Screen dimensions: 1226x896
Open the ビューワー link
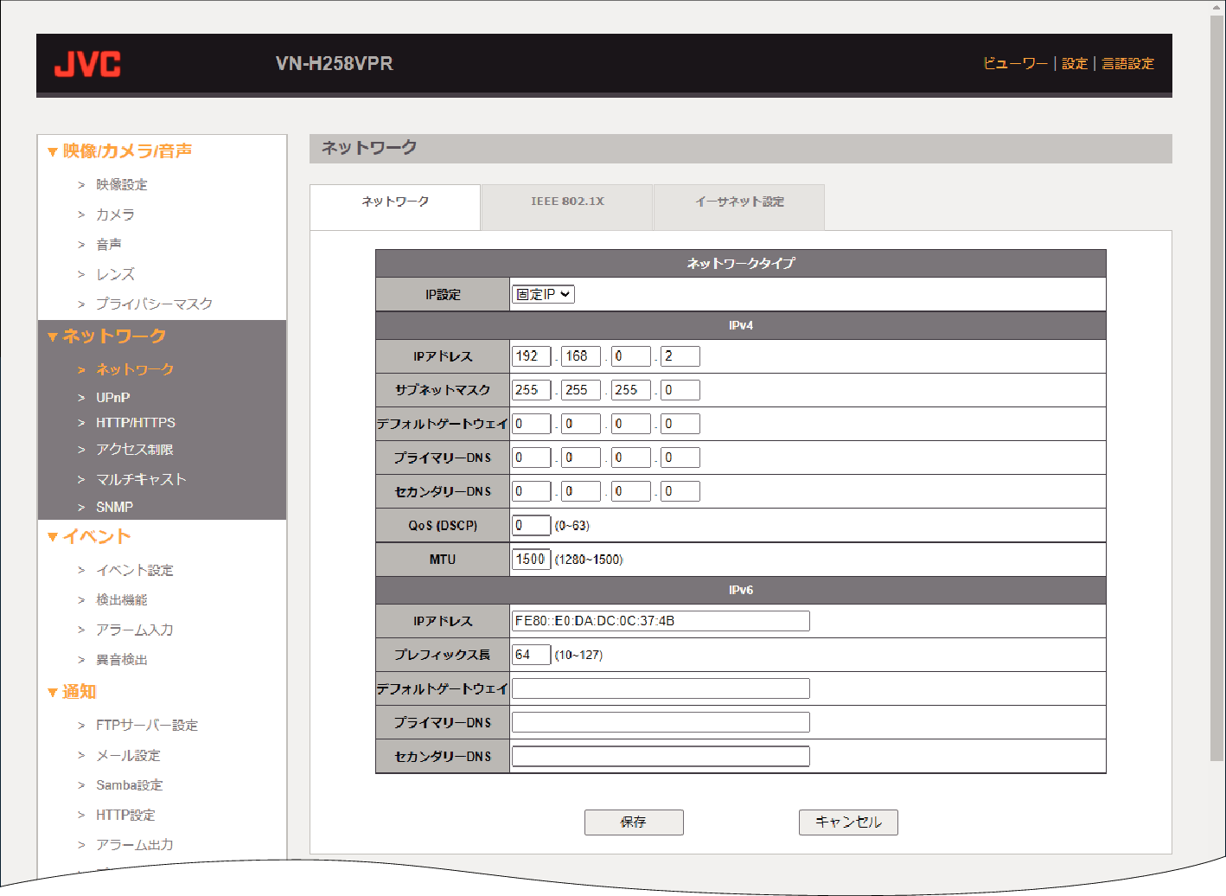click(x=1015, y=64)
